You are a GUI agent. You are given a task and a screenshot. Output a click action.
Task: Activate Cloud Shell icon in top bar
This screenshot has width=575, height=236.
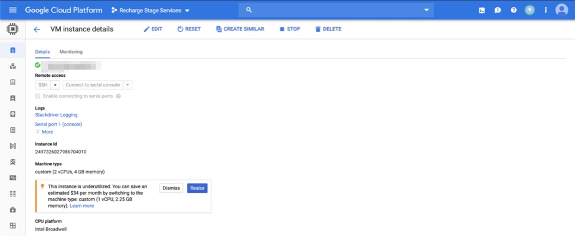[482, 10]
